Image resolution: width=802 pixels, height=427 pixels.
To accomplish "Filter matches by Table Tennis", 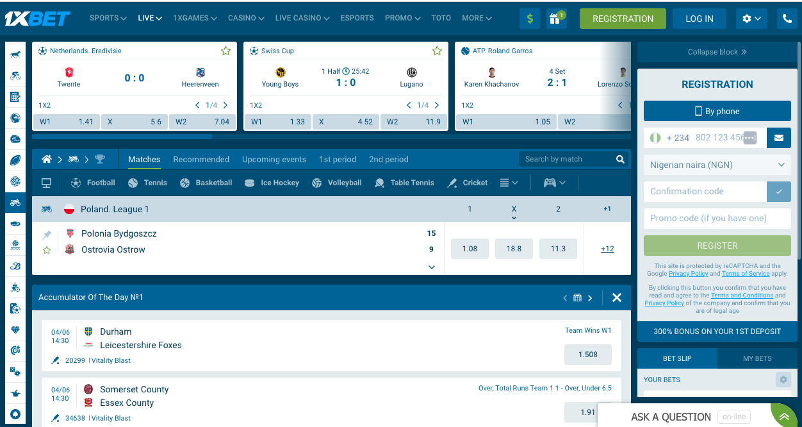I will 404,183.
